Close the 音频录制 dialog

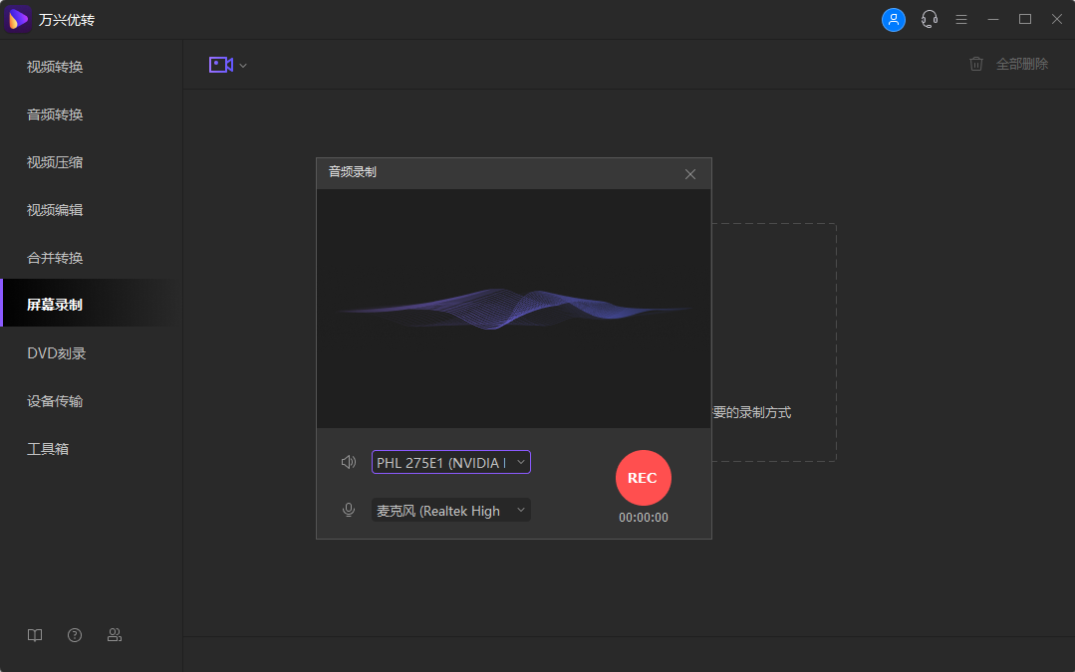(x=689, y=173)
